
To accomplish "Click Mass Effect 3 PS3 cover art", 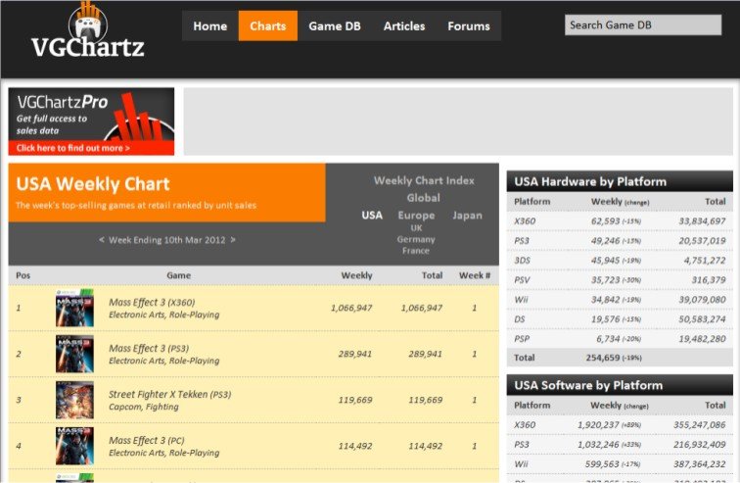I will click(74, 354).
